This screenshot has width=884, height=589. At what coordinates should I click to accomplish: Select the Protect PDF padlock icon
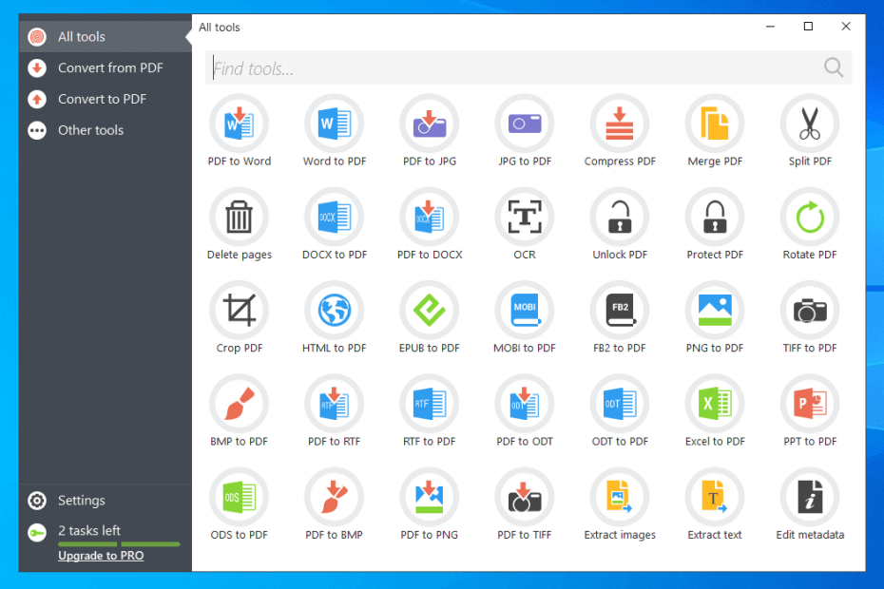[x=715, y=217]
